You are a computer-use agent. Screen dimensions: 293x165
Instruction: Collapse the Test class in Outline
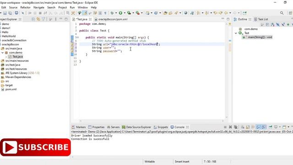click(236, 33)
